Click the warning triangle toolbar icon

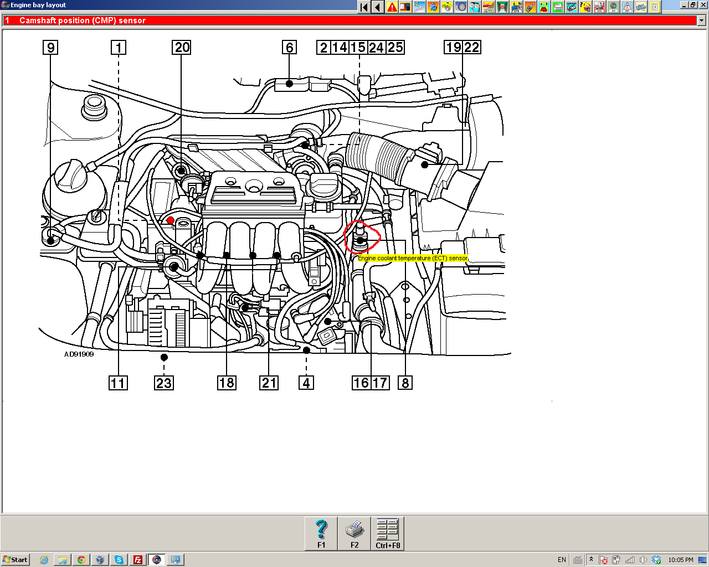click(392, 7)
